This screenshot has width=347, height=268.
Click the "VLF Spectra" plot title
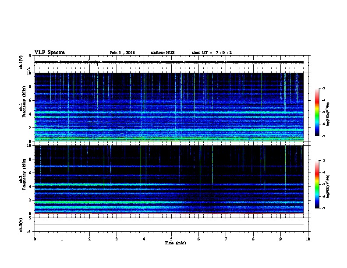[50, 53]
